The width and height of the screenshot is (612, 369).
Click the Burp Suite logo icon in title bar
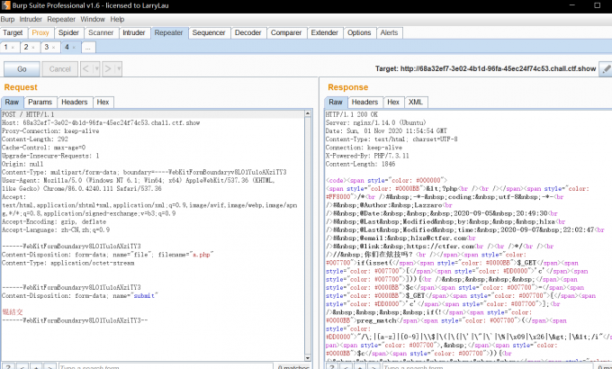pos(6,5)
